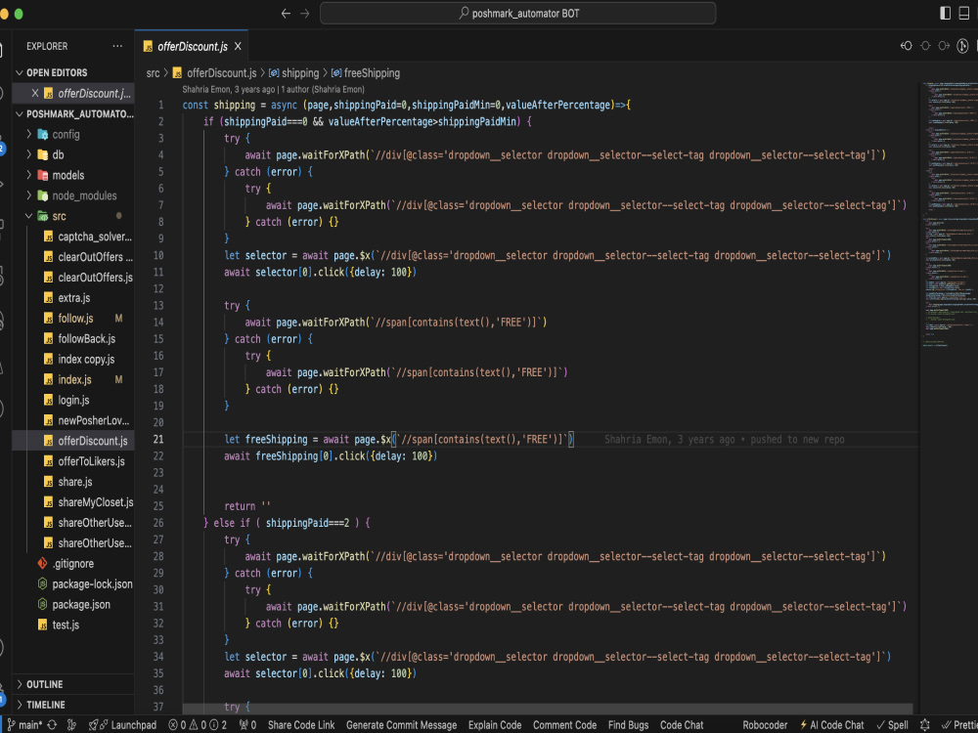This screenshot has width=978, height=733.
Task: Click Explain Code in status bar
Action: (x=495, y=725)
